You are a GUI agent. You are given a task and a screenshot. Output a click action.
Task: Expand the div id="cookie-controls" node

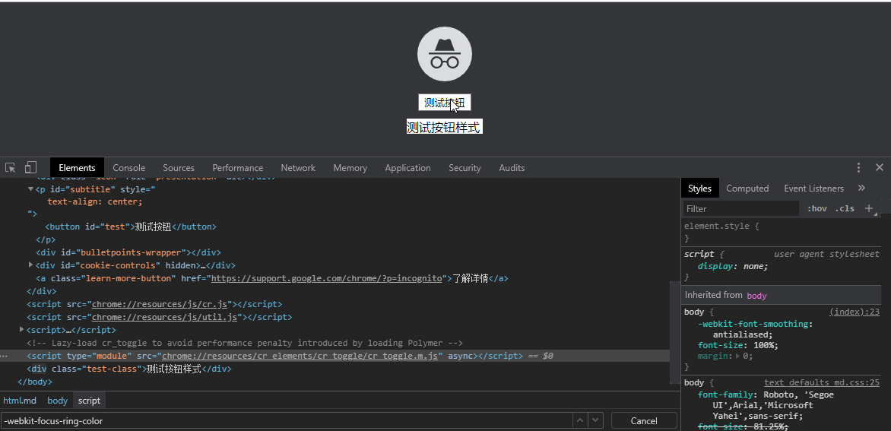point(30,265)
